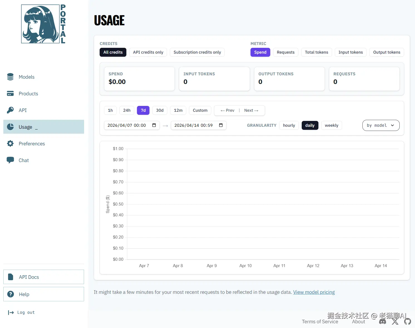Click the SPEND $0.00 summary card
Viewport: 415px width, 328px height.
coord(139,79)
